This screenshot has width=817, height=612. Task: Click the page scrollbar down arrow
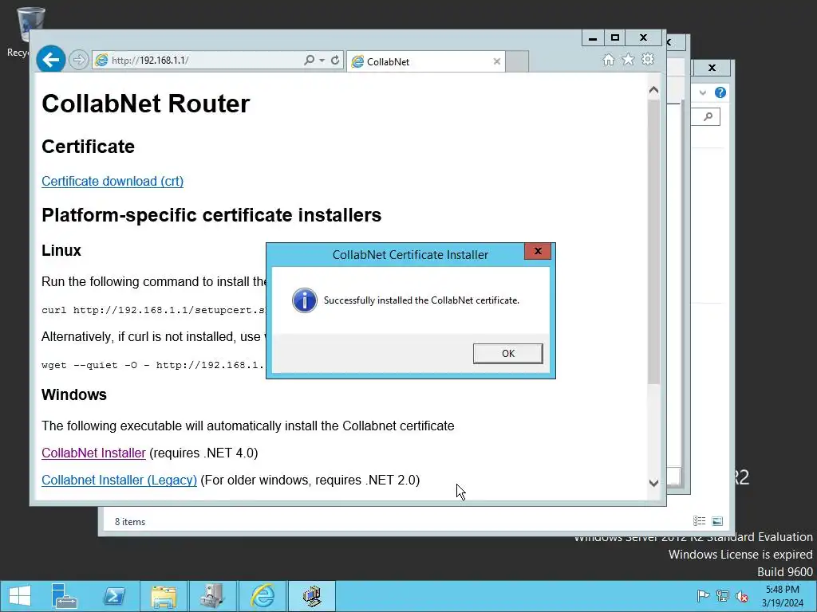[654, 483]
